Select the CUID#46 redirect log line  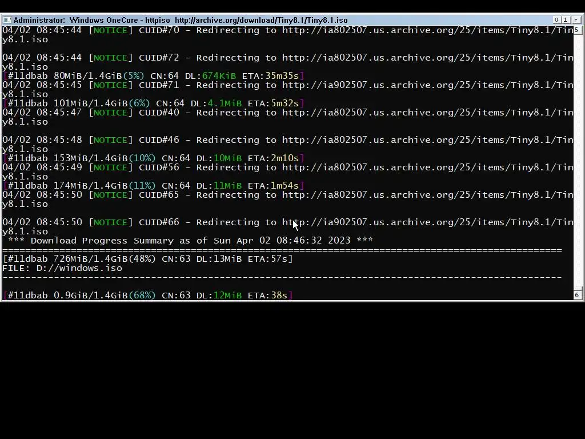click(x=288, y=145)
